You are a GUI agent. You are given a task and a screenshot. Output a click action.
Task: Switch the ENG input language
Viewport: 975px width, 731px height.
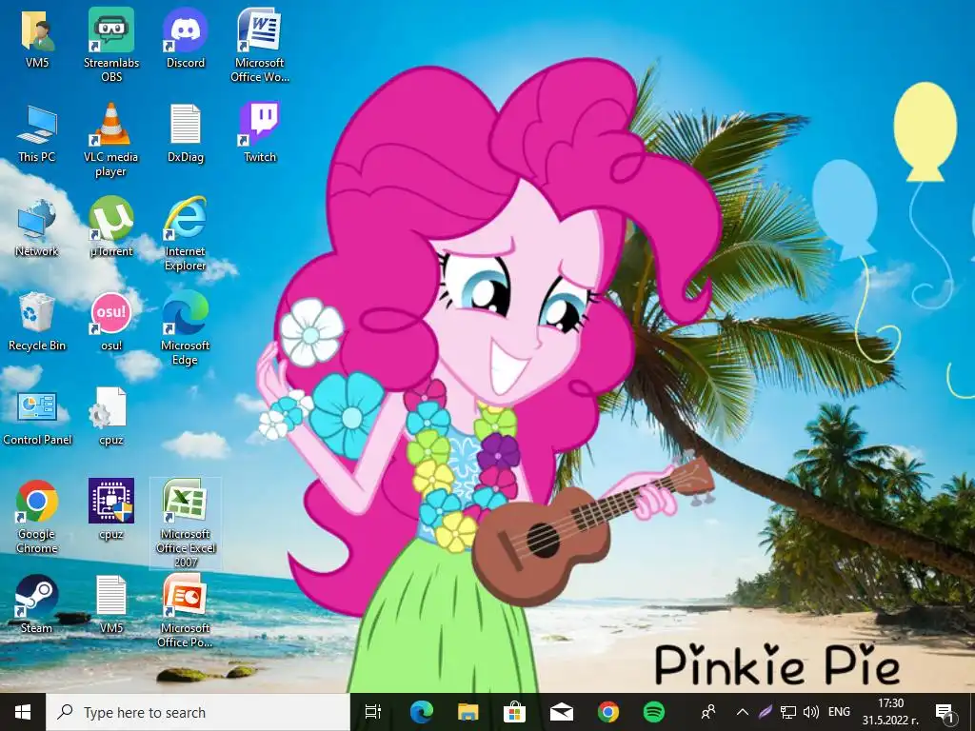click(839, 712)
